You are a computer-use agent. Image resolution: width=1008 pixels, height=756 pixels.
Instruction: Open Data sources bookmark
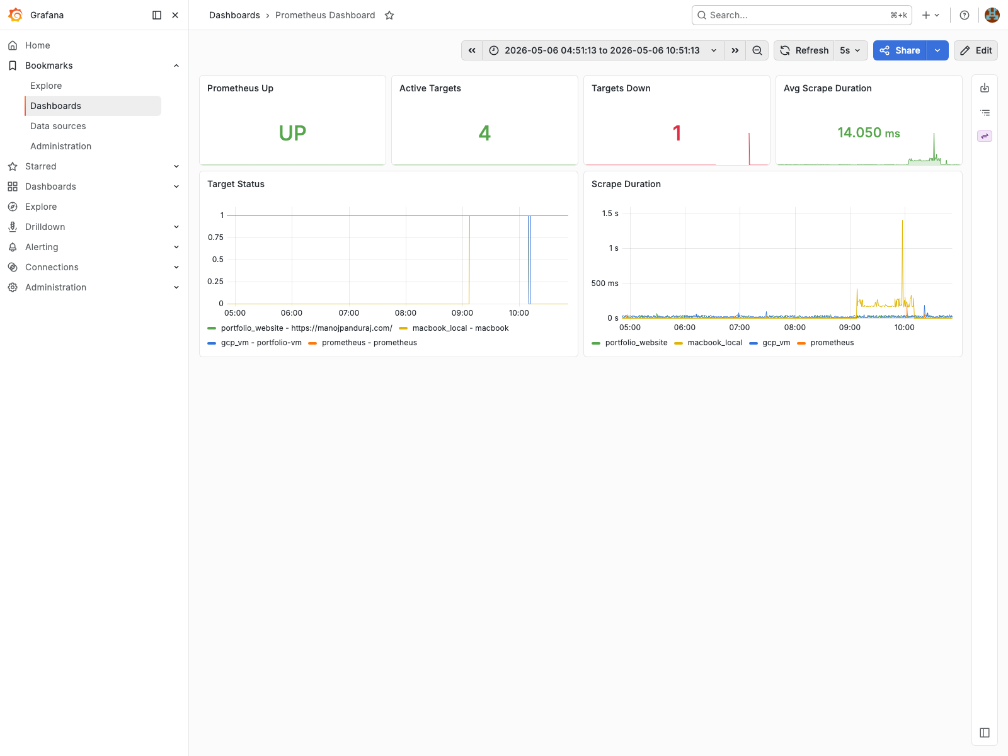pyautogui.click(x=58, y=126)
